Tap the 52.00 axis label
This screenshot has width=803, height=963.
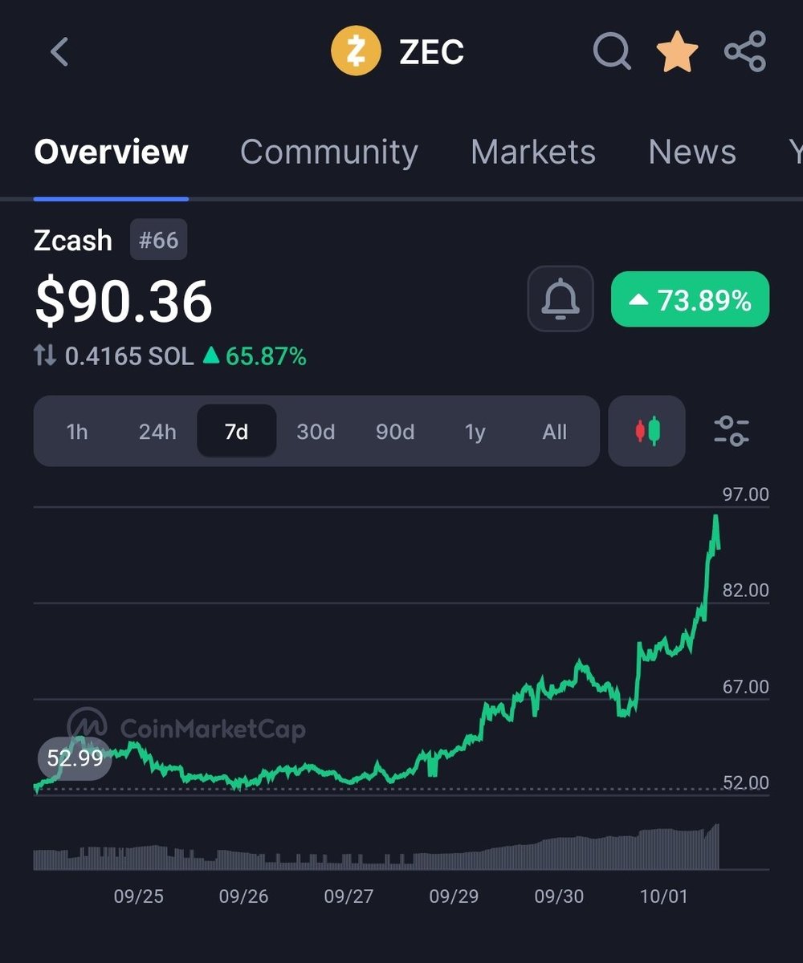pyautogui.click(x=746, y=782)
